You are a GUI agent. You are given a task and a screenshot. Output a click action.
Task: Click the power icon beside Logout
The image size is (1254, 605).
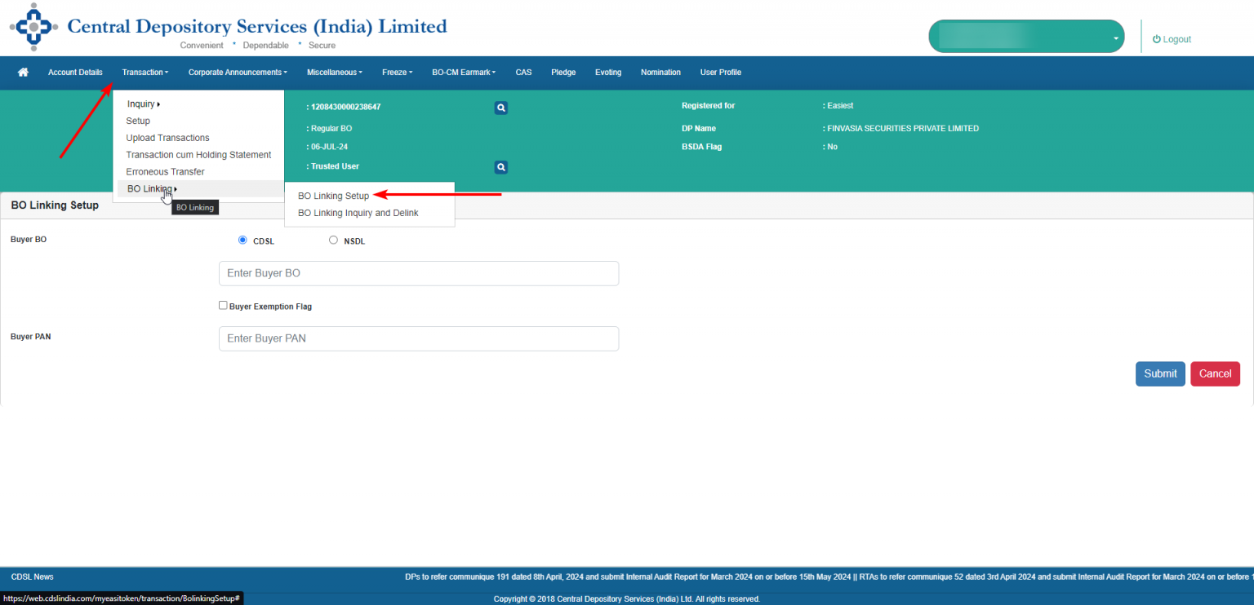(x=1156, y=38)
